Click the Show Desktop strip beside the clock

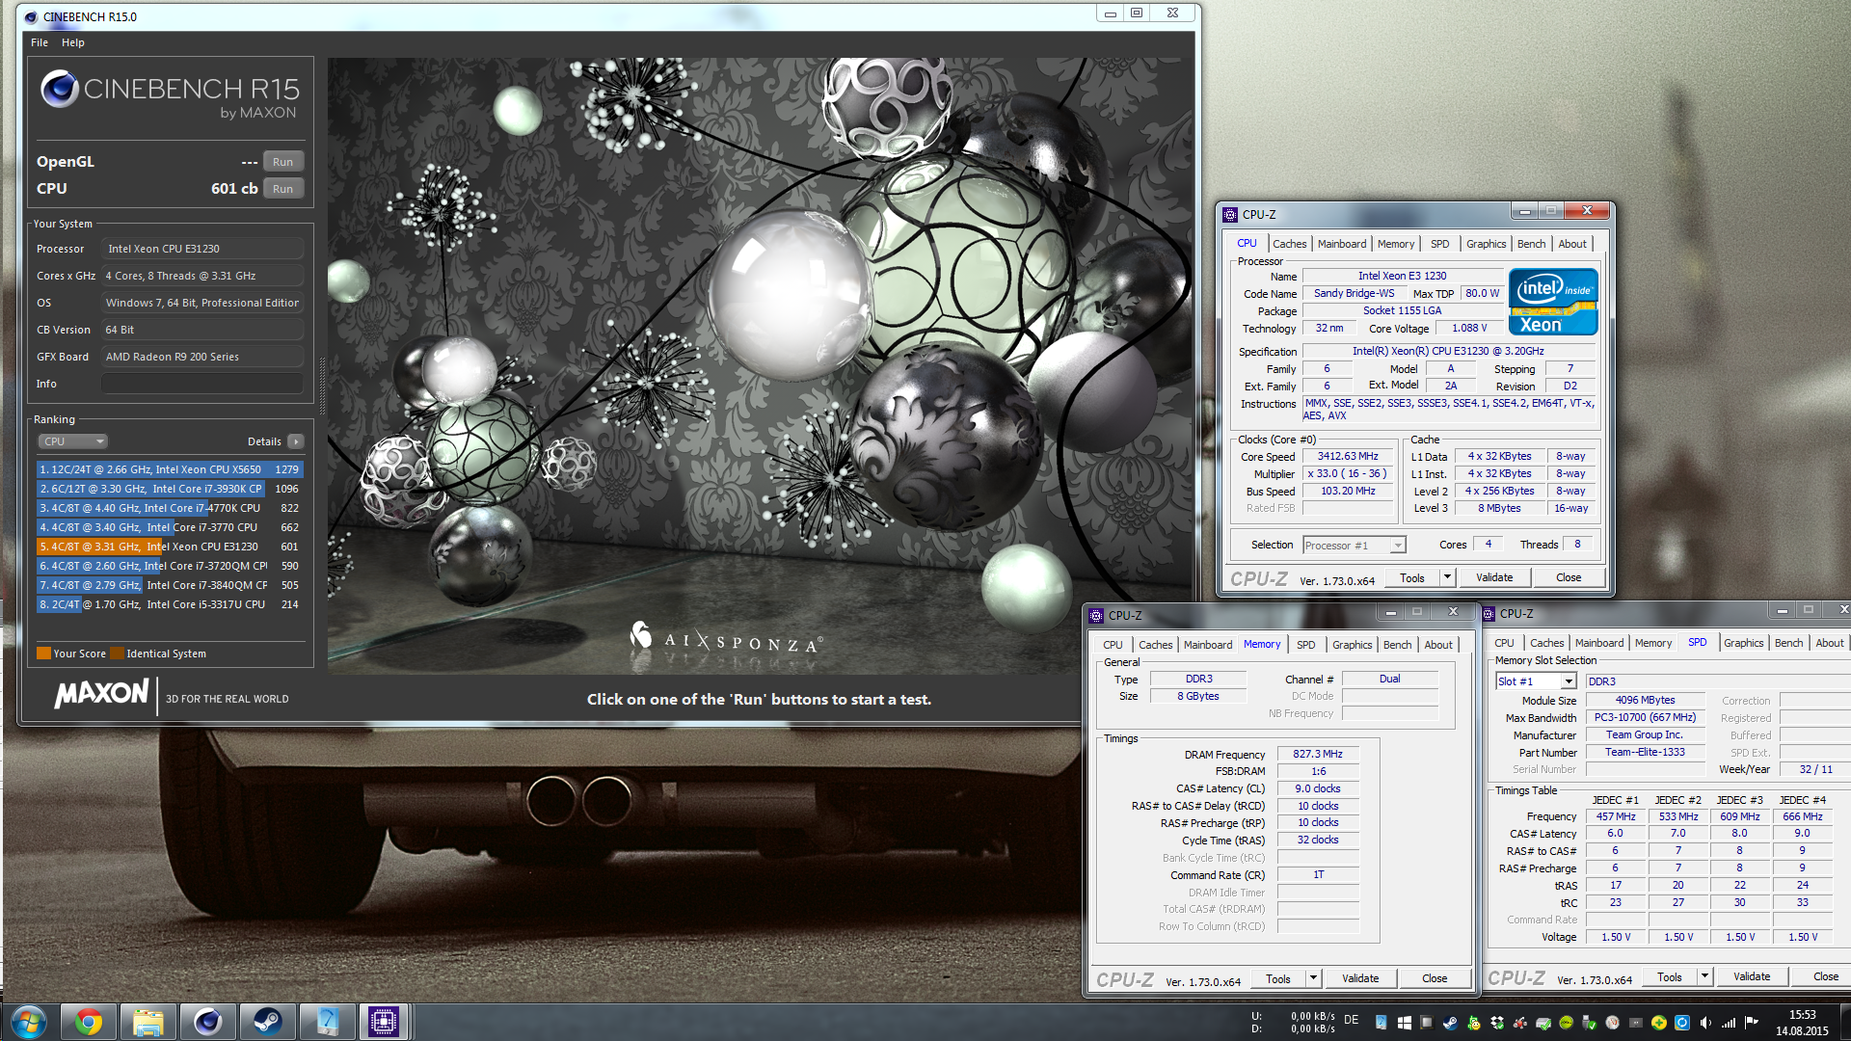click(x=1844, y=1022)
